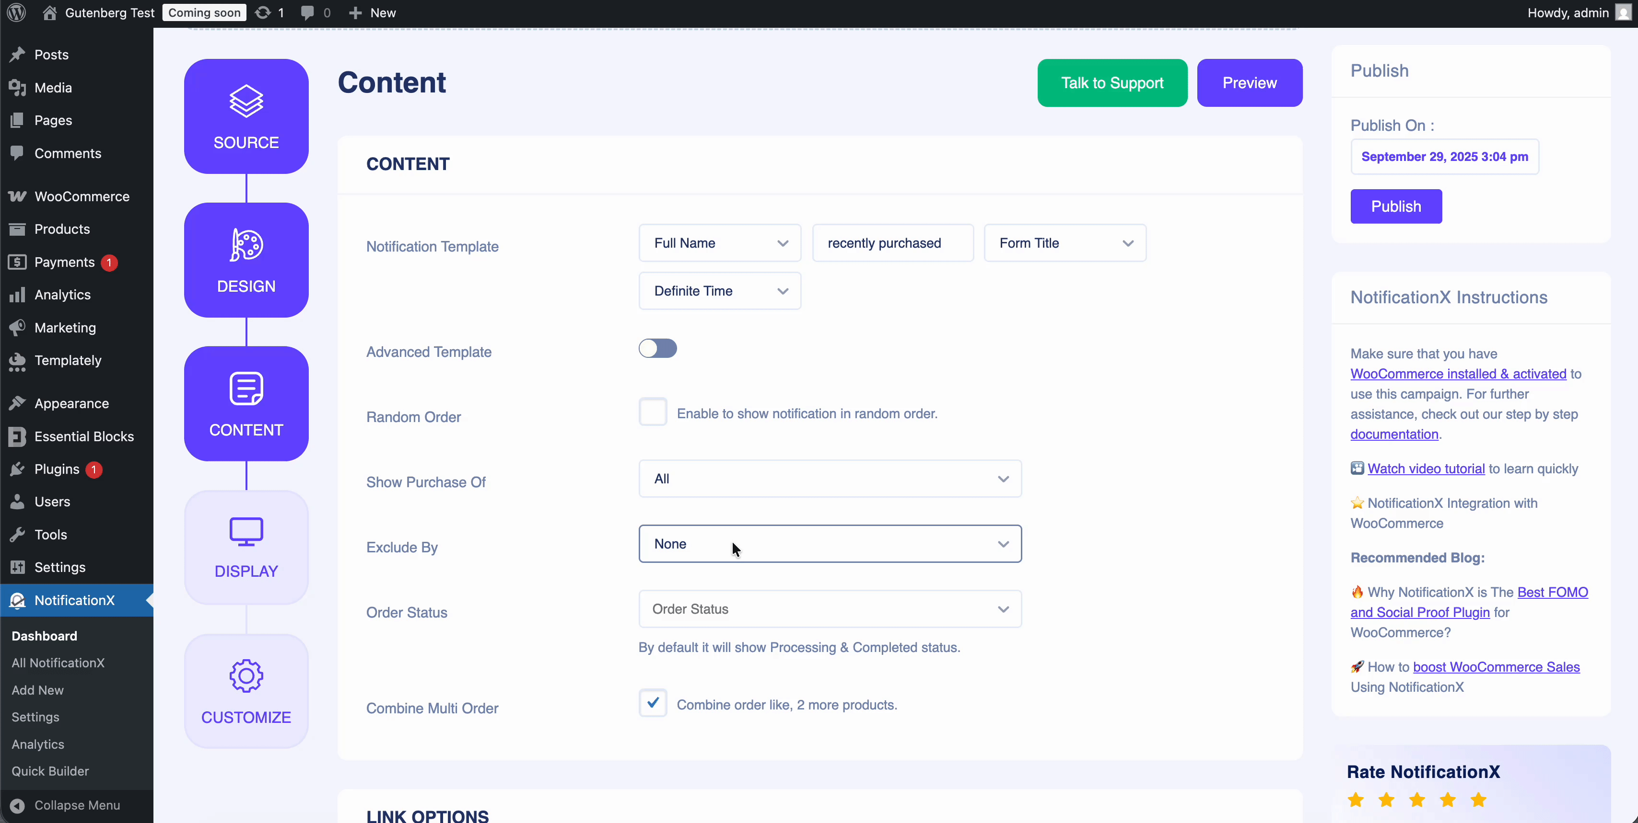The image size is (1638, 823).
Task: Enable the Advanced Template toggle
Action: click(x=657, y=349)
